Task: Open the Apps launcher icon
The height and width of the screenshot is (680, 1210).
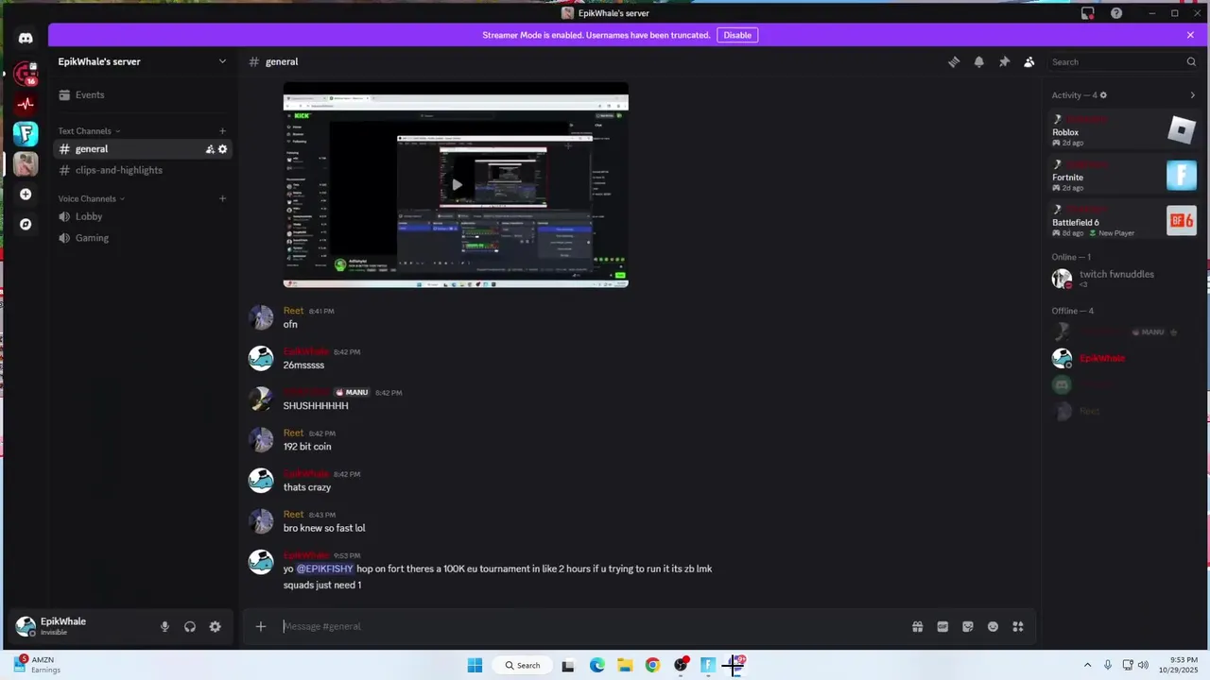Action: [x=1018, y=626]
